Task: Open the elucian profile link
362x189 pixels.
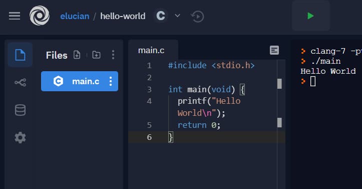Action: point(75,16)
